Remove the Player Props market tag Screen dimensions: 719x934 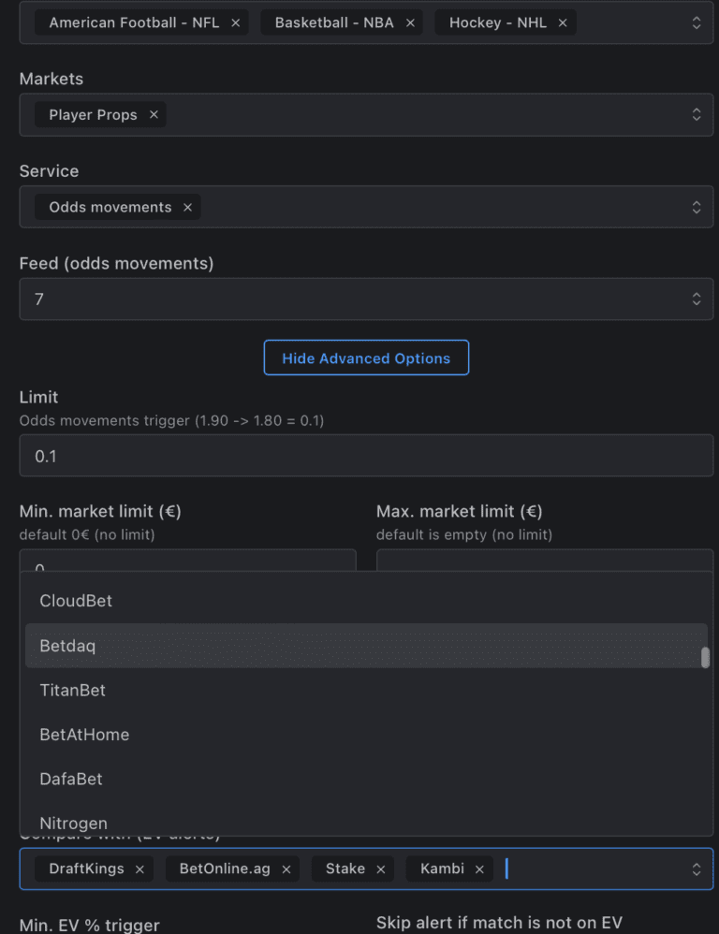click(154, 115)
